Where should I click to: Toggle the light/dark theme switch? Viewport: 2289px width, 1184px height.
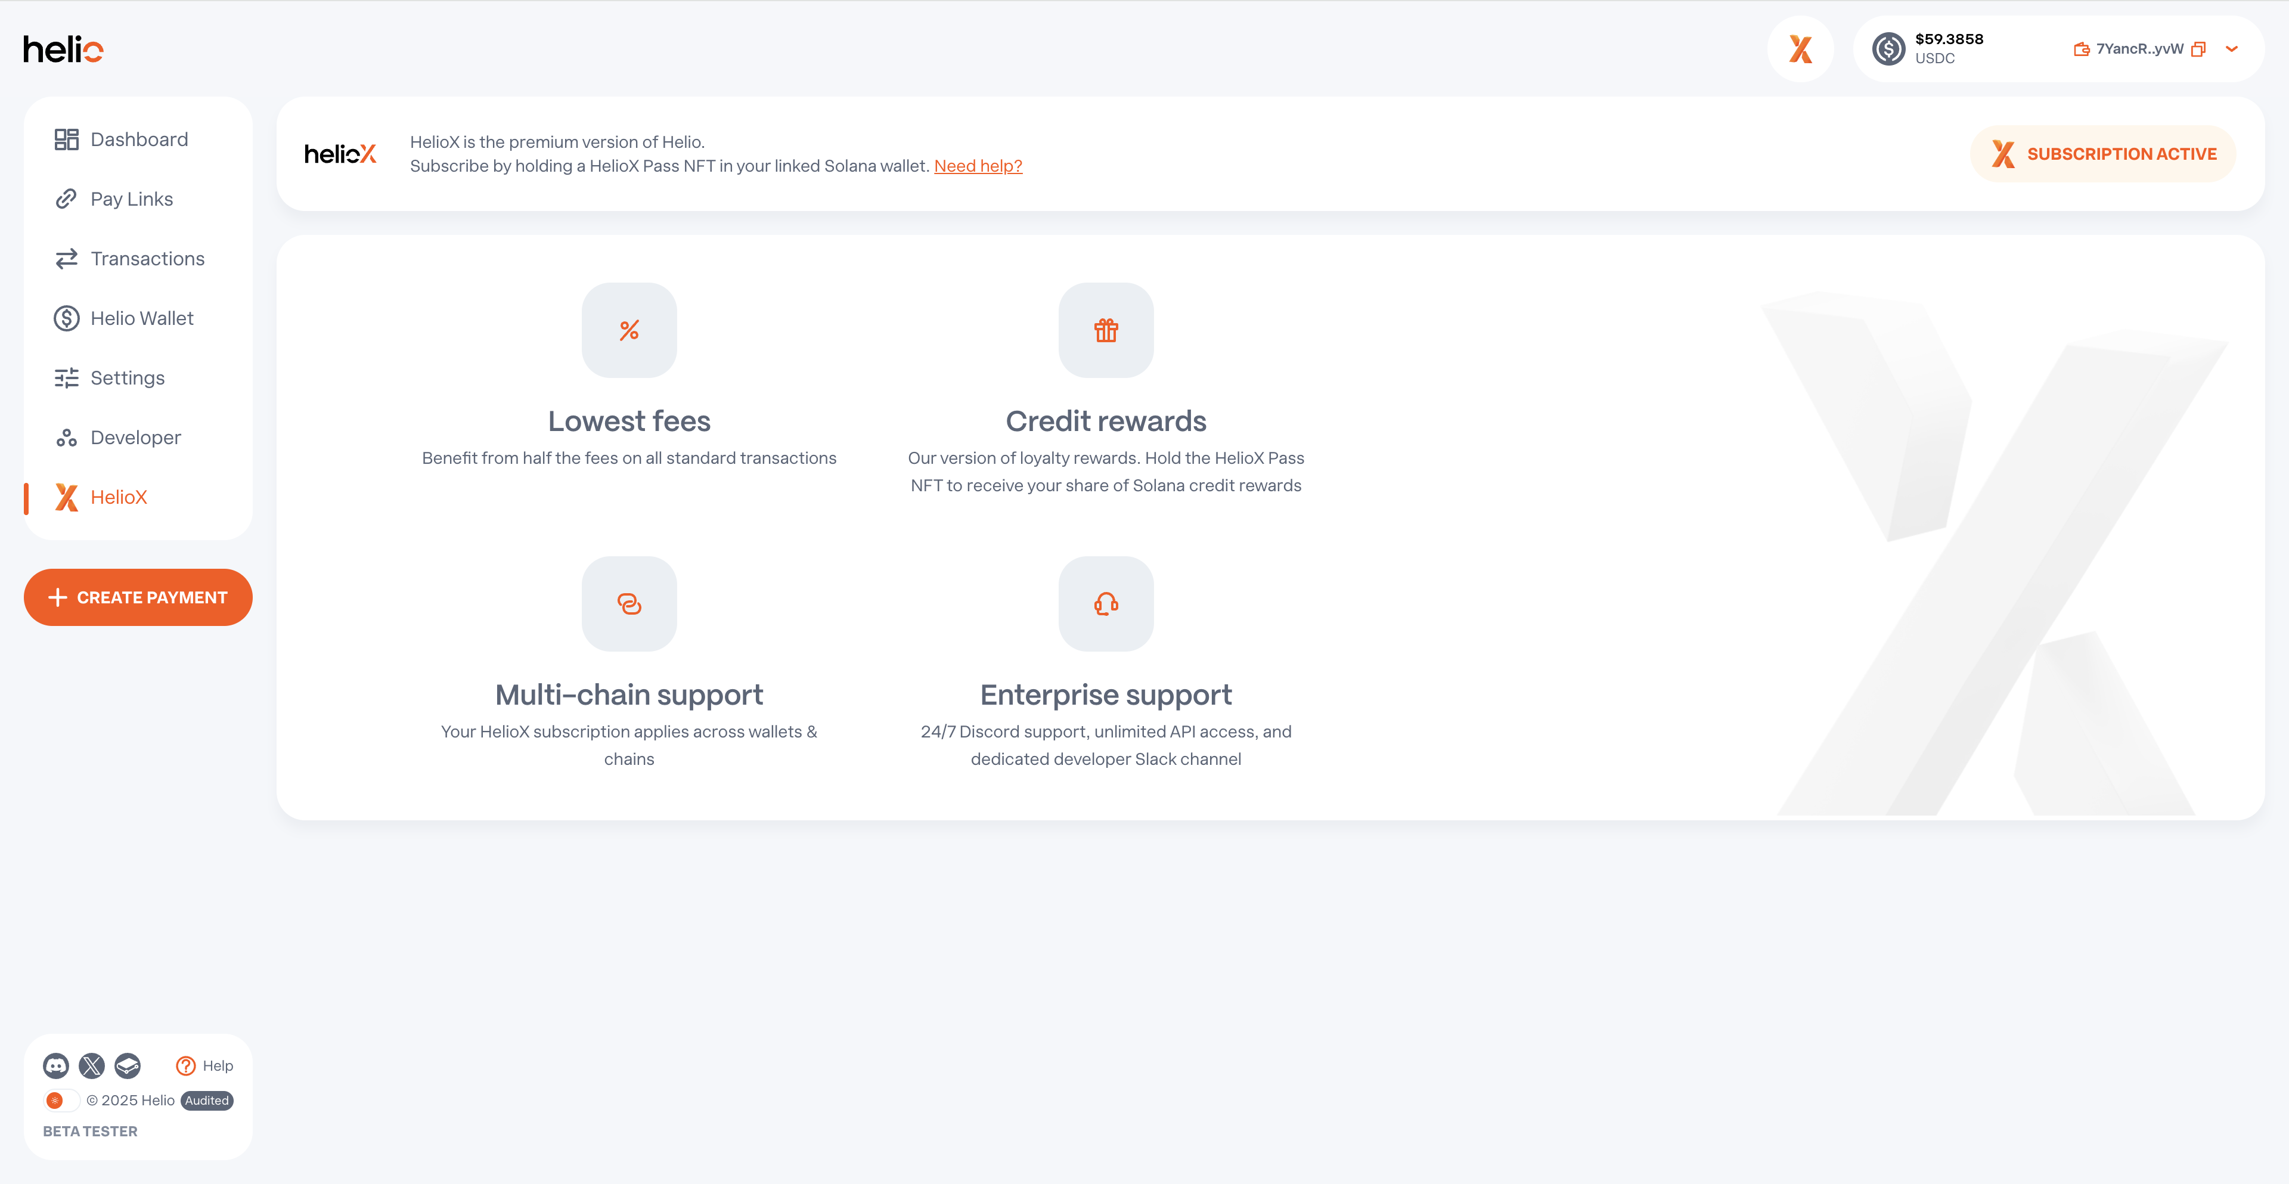[x=61, y=1101]
